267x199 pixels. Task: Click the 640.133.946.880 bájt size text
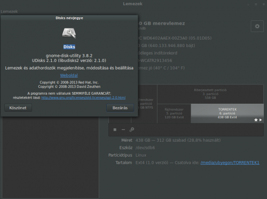pos(167,45)
